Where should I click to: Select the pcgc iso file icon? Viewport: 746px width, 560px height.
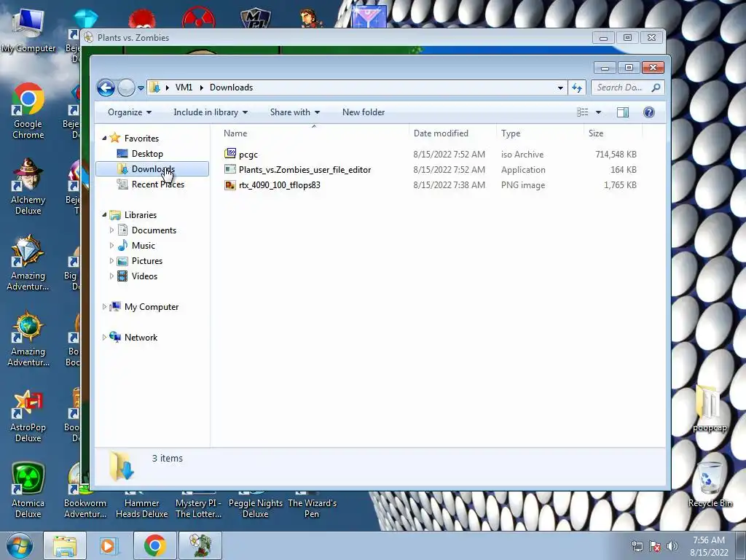(x=230, y=153)
